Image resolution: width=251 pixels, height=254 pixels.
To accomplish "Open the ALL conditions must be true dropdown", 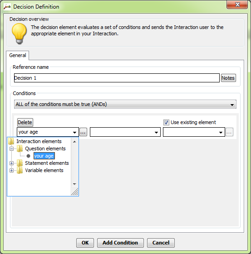I will coord(125,104).
